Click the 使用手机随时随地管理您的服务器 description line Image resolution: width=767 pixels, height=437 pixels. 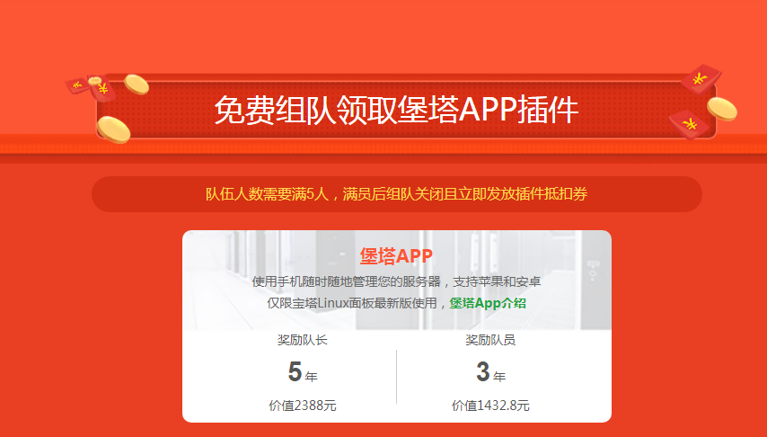click(396, 281)
